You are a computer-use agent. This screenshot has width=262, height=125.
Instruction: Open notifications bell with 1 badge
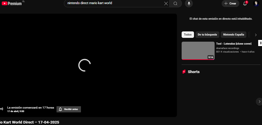pos(245,3)
